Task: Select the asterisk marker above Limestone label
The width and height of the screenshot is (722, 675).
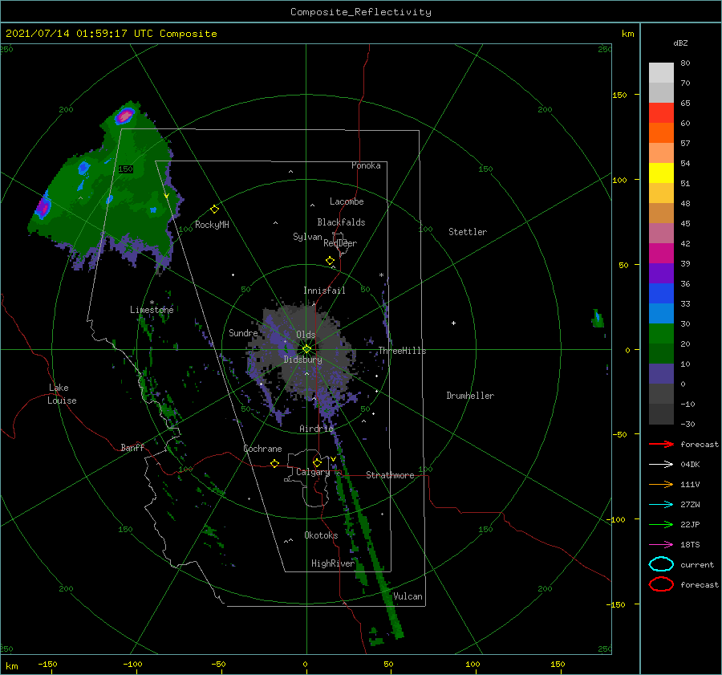Action: click(x=152, y=303)
